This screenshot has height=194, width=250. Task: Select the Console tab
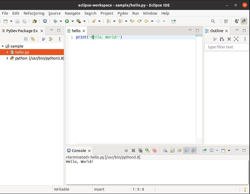pos(79,151)
